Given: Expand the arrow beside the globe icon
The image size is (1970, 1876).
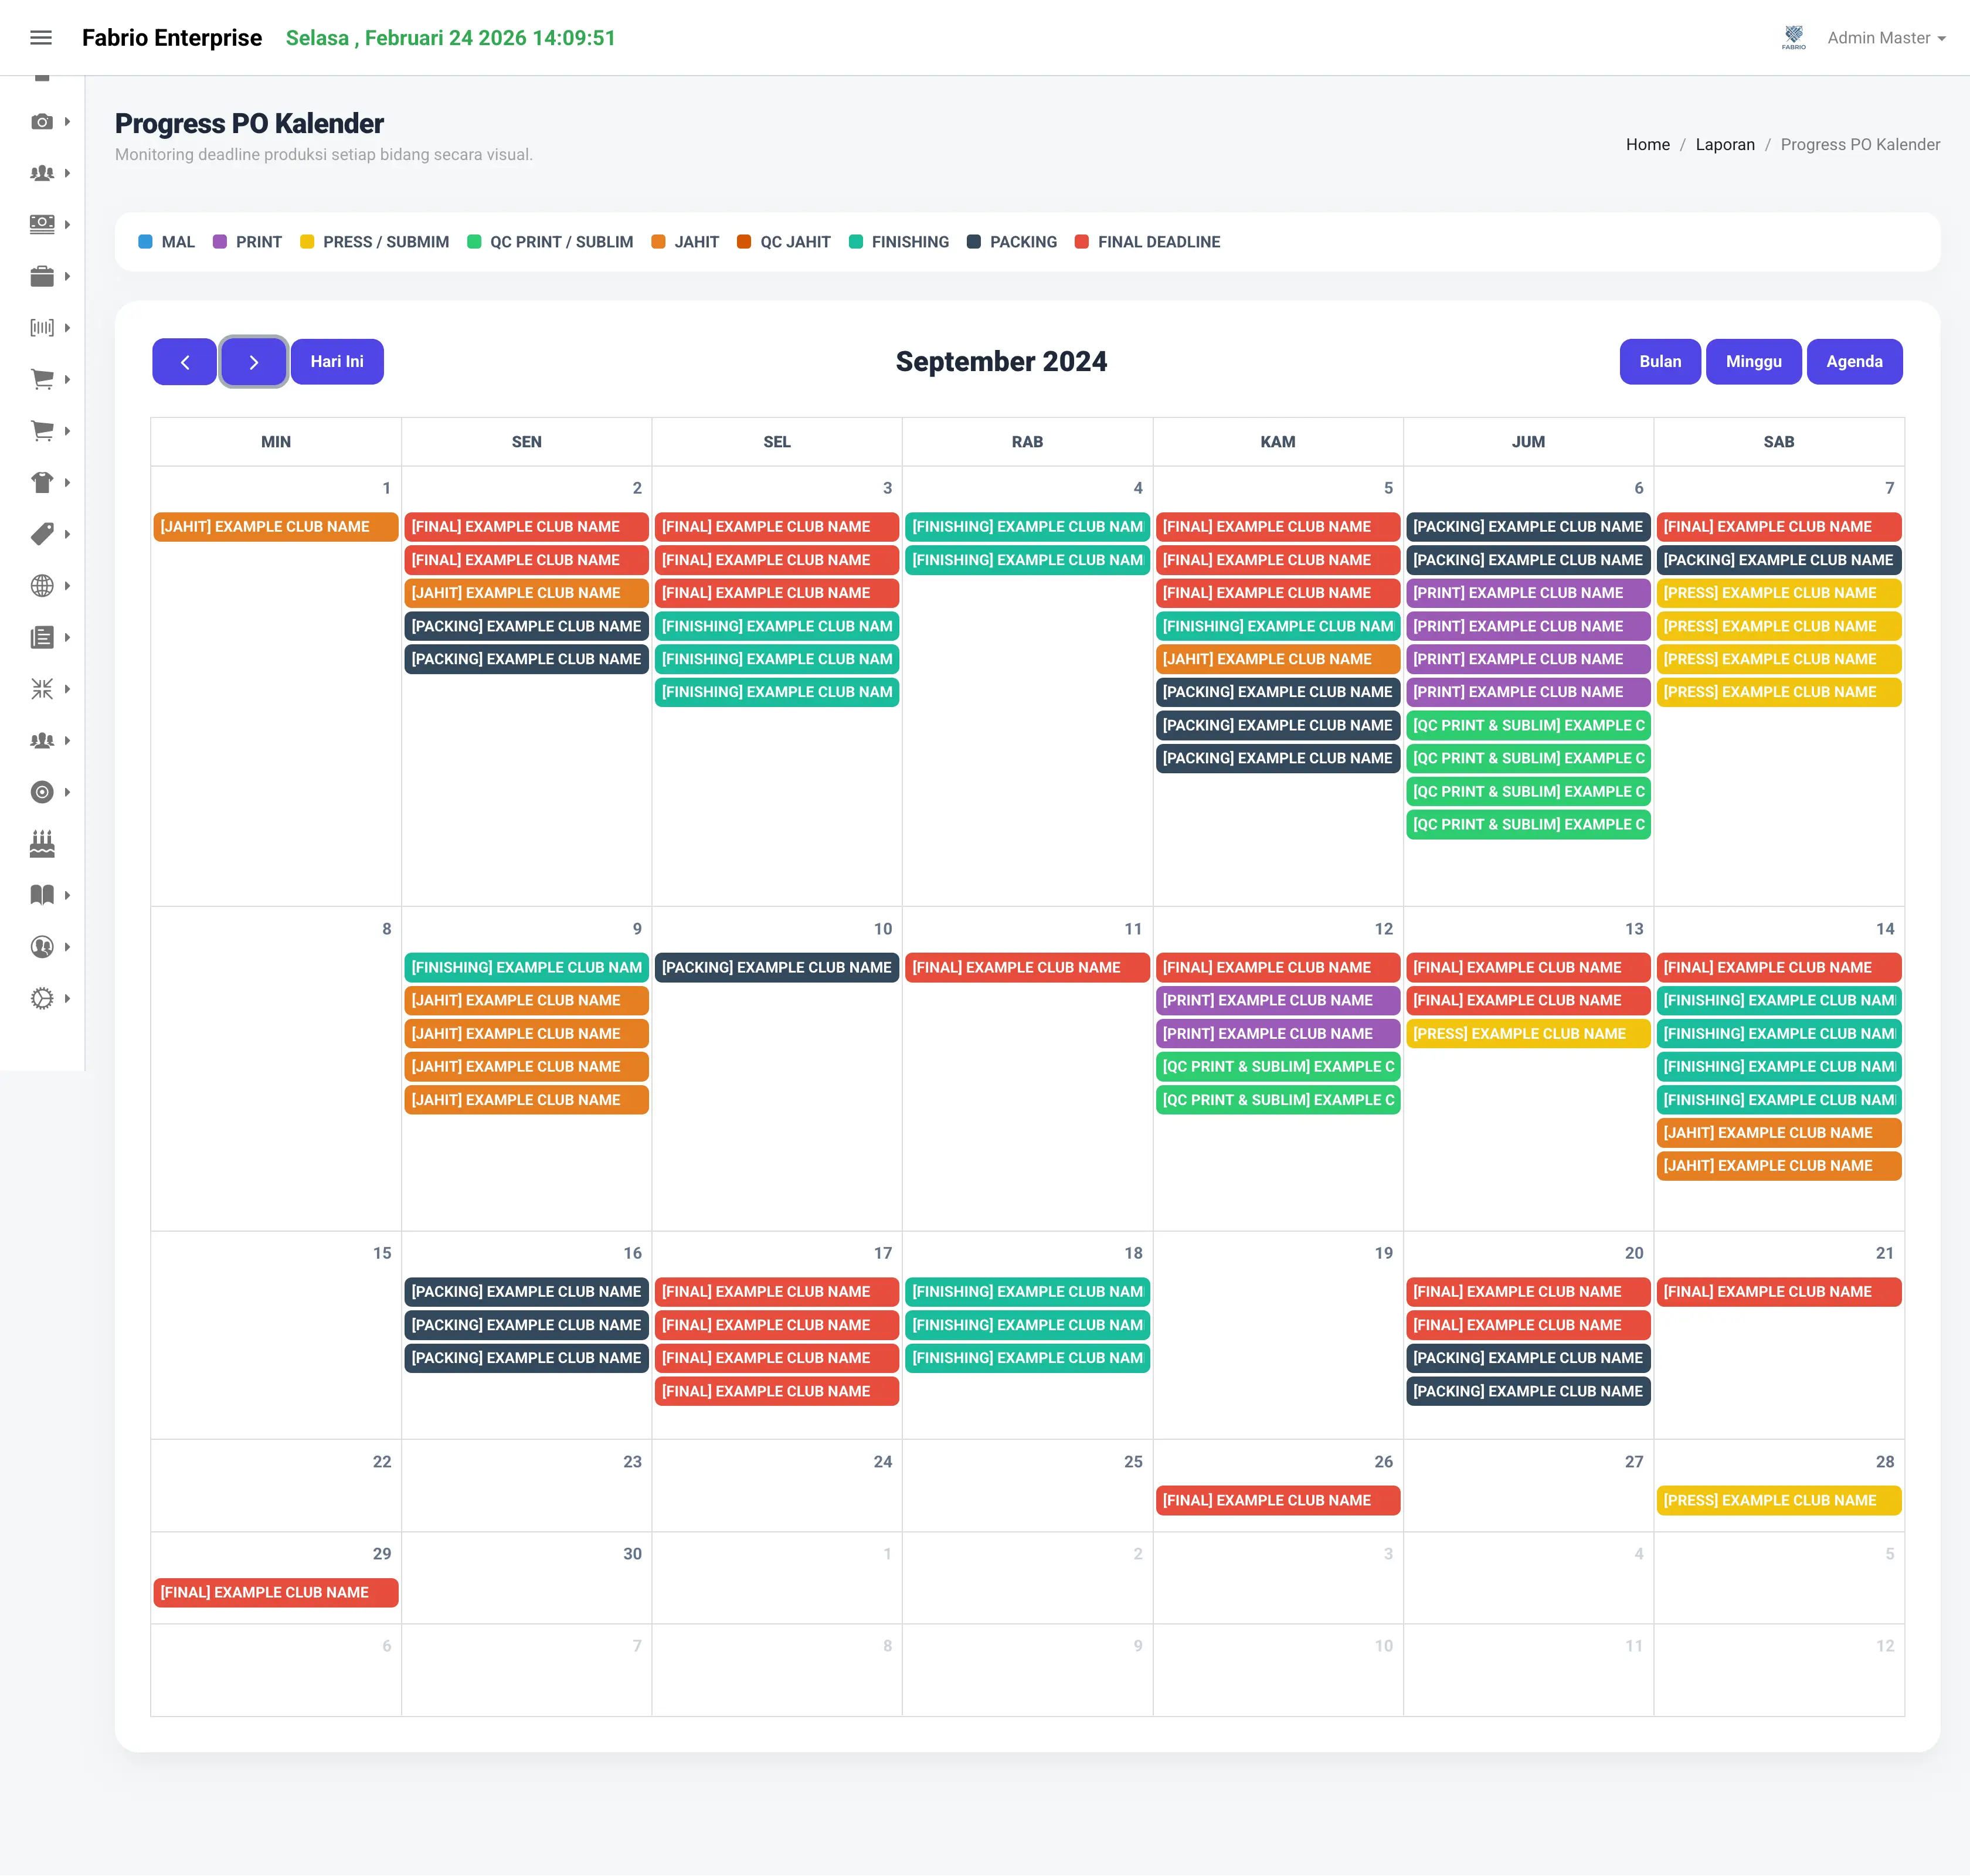Looking at the screenshot, I should (67, 586).
